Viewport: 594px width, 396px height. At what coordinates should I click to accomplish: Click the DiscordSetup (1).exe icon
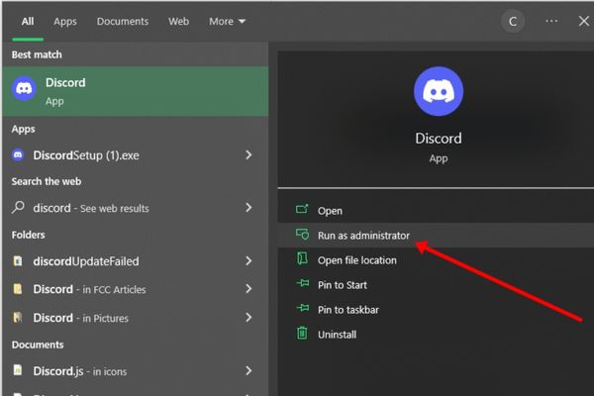[x=18, y=155]
